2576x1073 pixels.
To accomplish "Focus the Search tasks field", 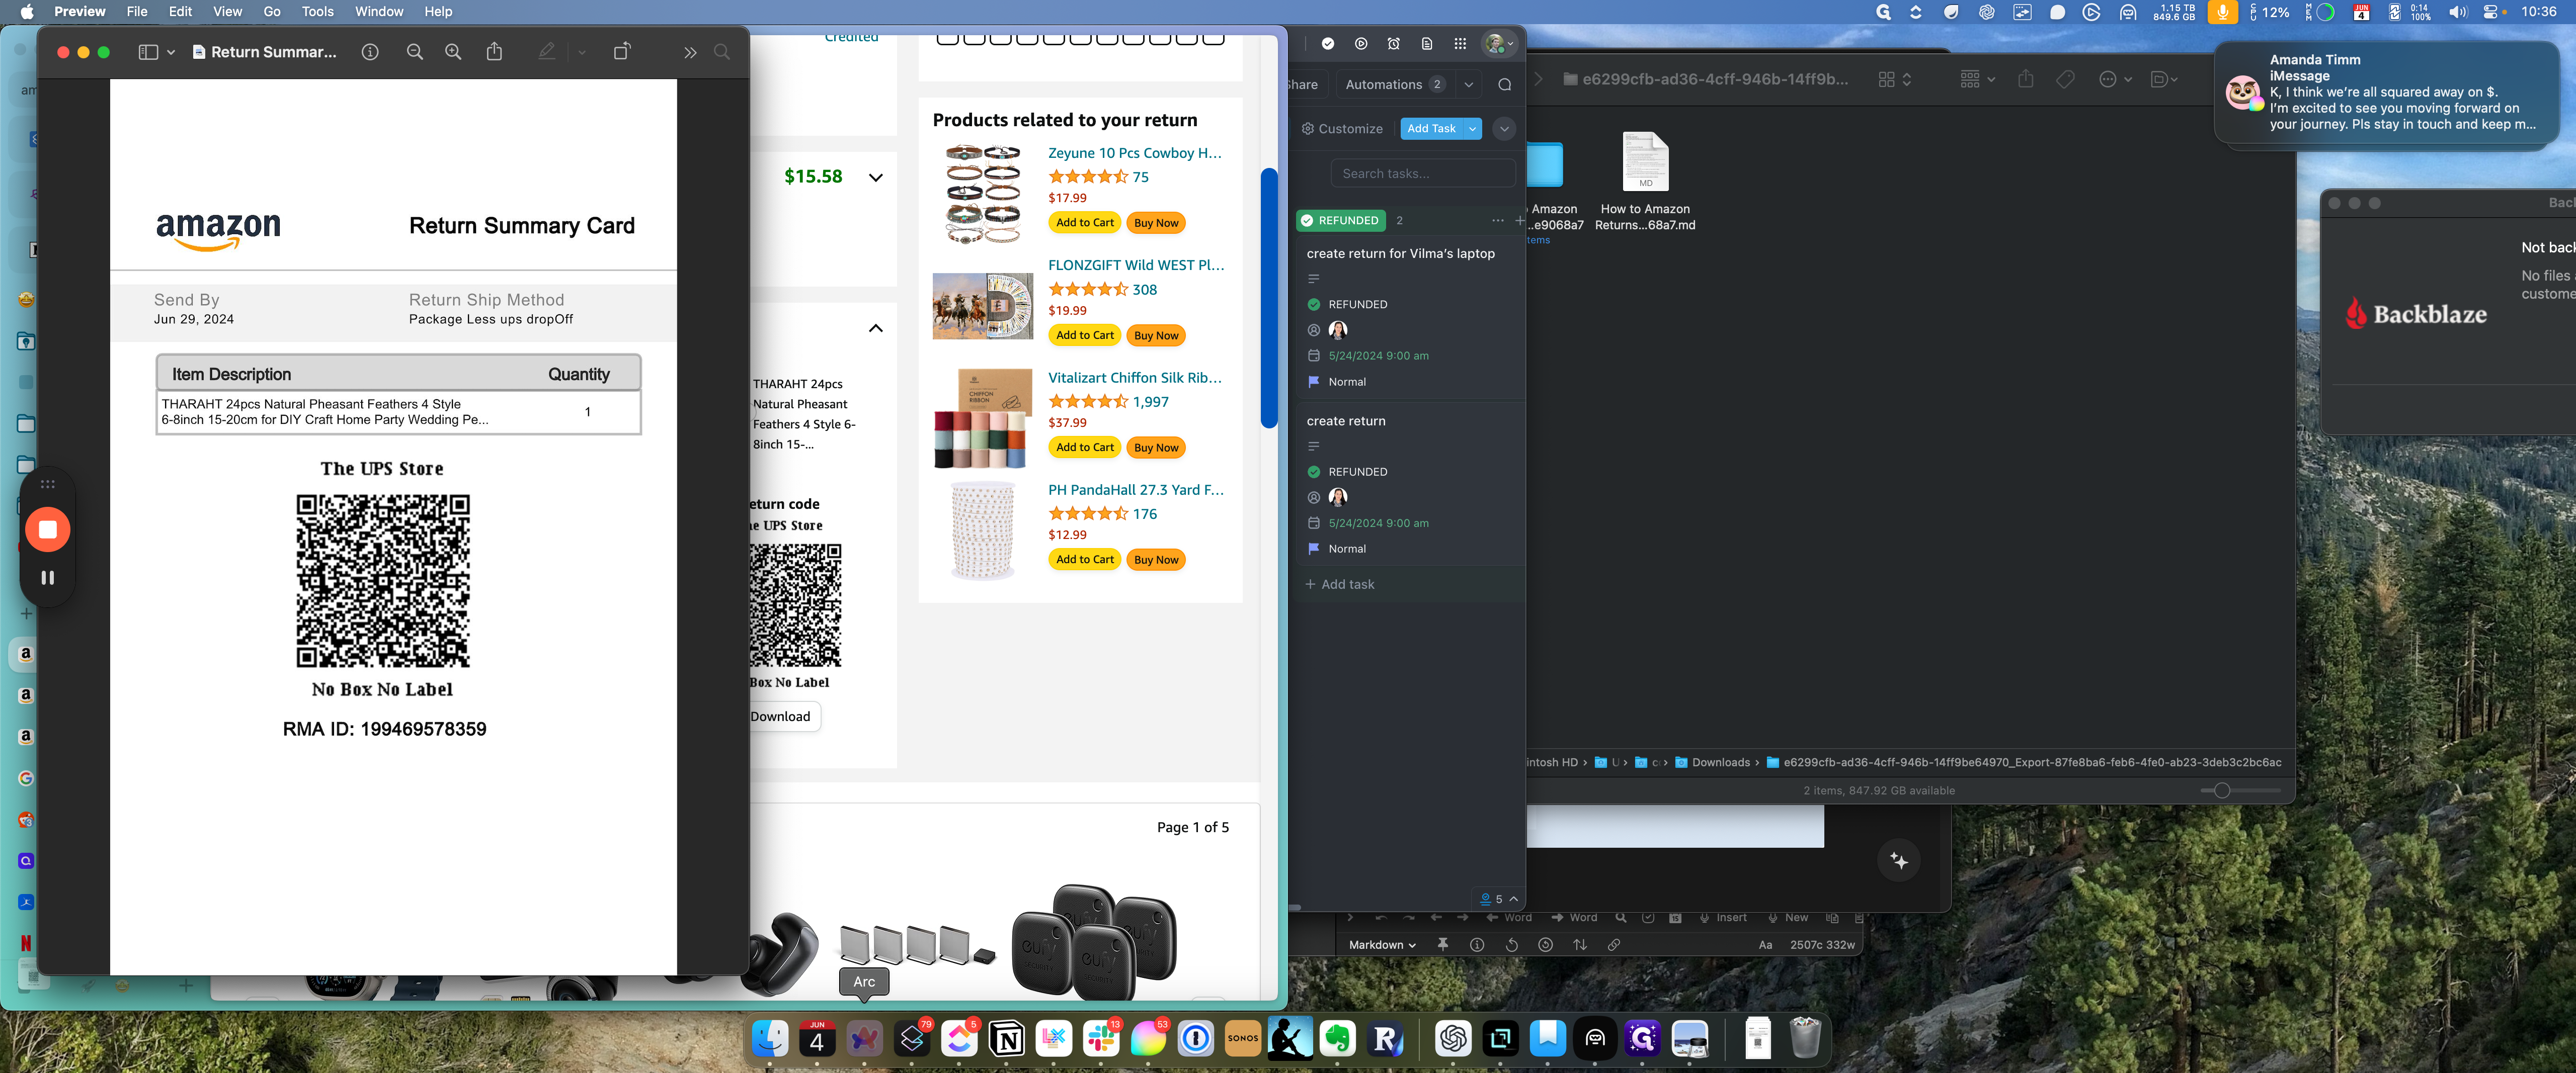I will pos(1422,174).
